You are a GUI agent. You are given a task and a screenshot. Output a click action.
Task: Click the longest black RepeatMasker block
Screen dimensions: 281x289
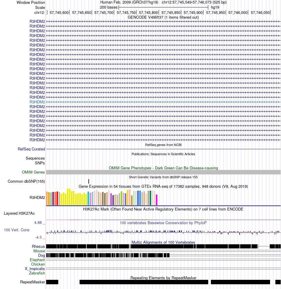[x=144, y=282]
